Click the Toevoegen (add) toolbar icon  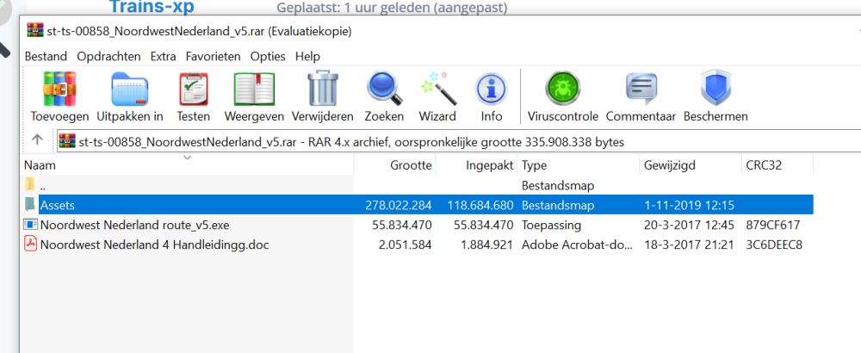pyautogui.click(x=60, y=89)
